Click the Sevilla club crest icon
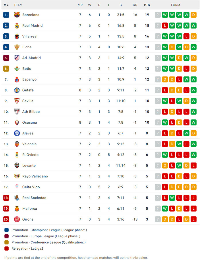This screenshot has height=262, width=201. point(17,101)
